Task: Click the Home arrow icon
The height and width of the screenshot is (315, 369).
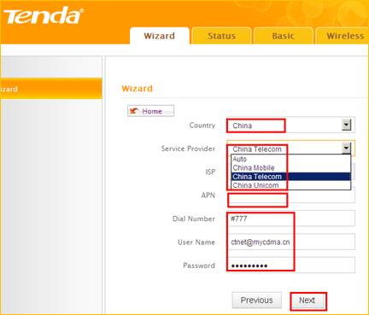Action: click(x=134, y=111)
